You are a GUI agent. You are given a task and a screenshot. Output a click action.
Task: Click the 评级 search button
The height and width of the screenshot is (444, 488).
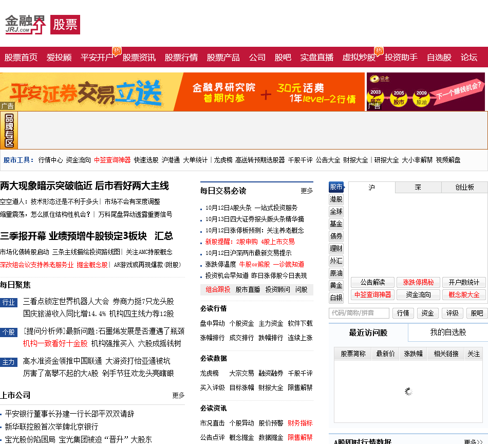tap(453, 313)
